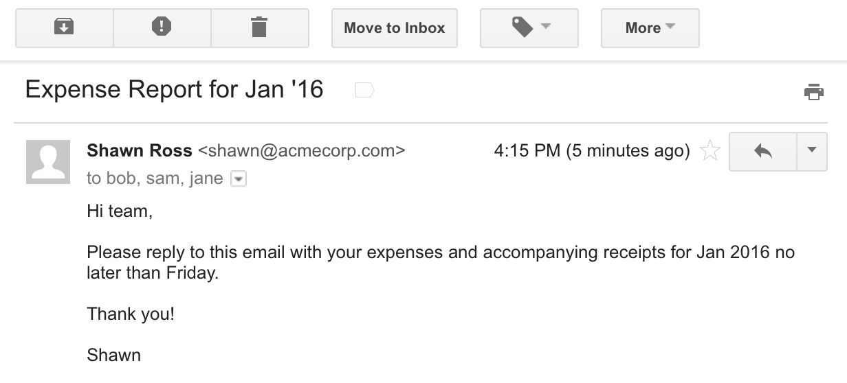Image resolution: width=847 pixels, height=383 pixels.
Task: Print the Expense Report email
Action: (814, 91)
